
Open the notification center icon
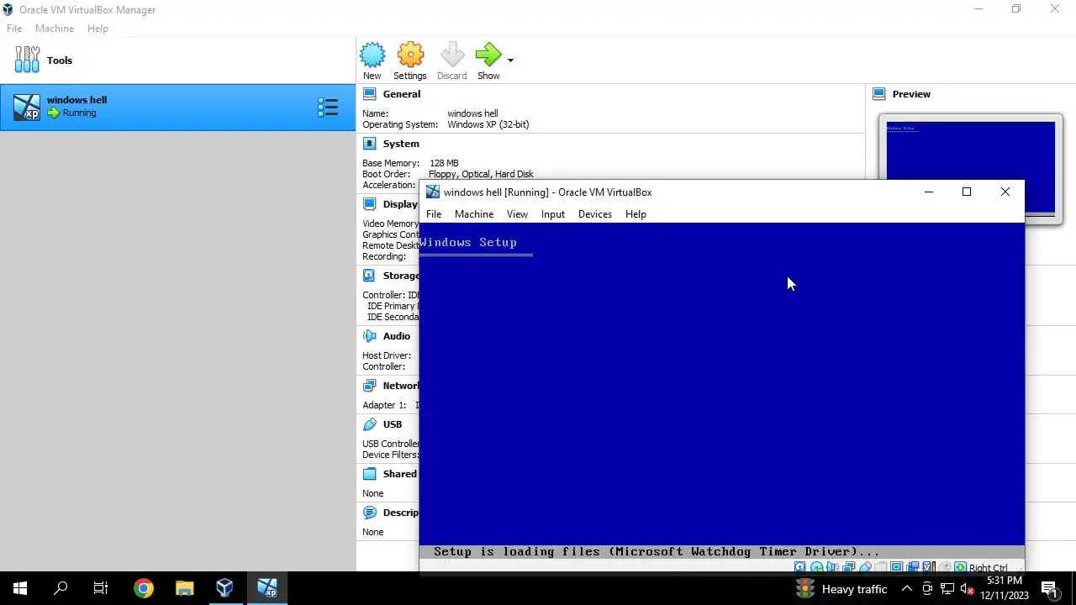(1049, 589)
